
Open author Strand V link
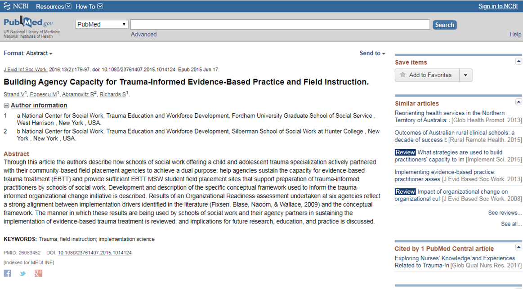[x=14, y=94]
